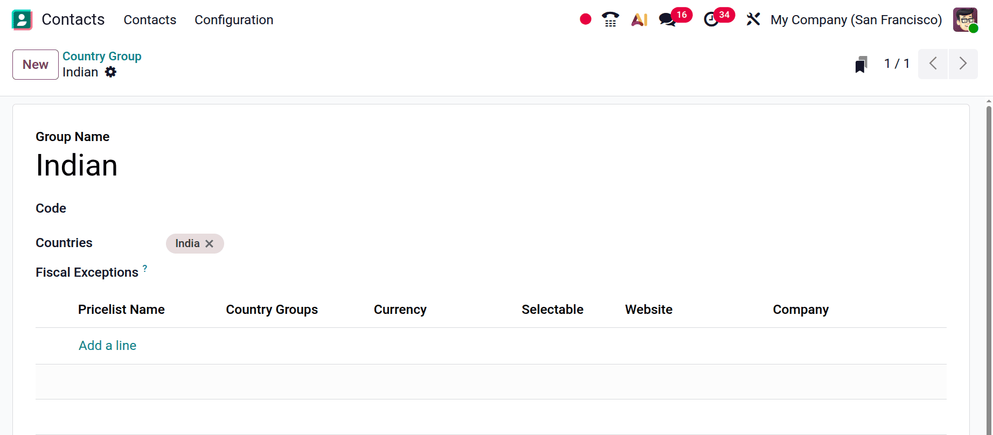This screenshot has width=993, height=435.
Task: Open the Contacts app home icon
Action: [x=22, y=20]
